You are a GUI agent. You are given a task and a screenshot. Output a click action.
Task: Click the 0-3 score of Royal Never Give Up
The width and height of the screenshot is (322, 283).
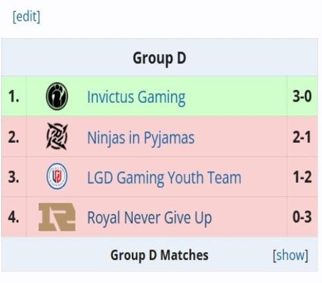click(302, 217)
